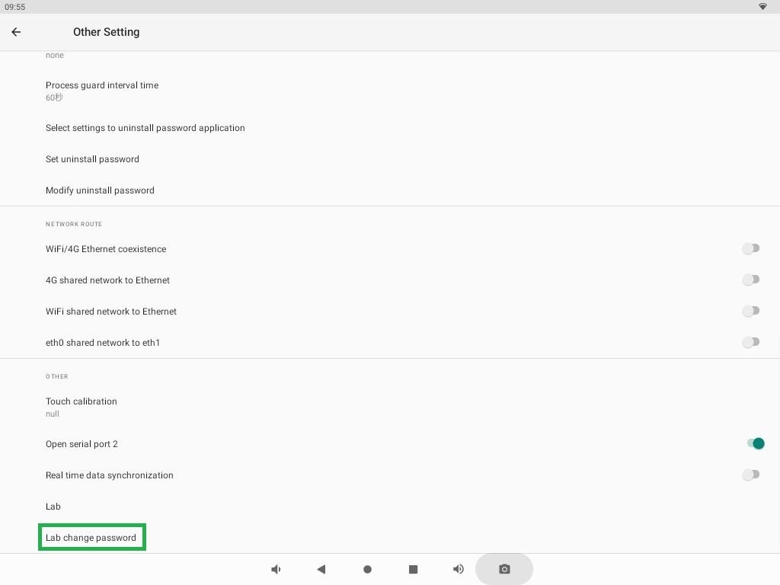This screenshot has height=585, width=780.
Task: Toggle Real time data synchronization
Action: click(751, 475)
